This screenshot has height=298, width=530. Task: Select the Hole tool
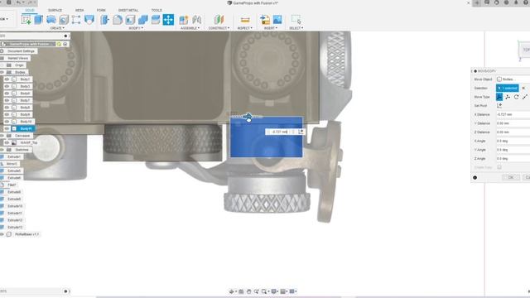click(64, 19)
